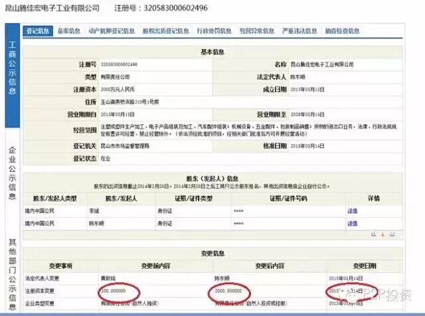425x316 pixels.
Task: Show the 抽查检查信息 tab
Action: click(343, 31)
